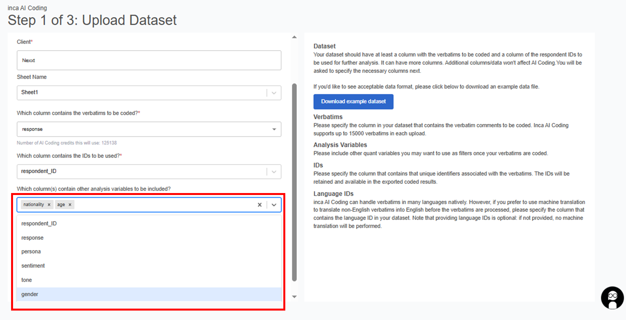The width and height of the screenshot is (626, 320).
Task: Open the IDs column dropdown chevron
Action: 274,172
